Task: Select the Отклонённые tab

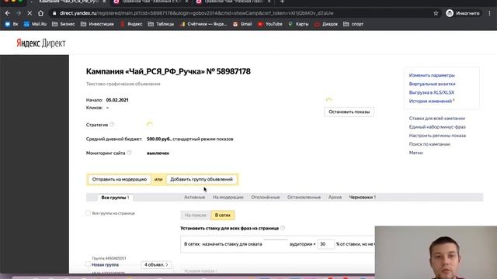Action: [x=266, y=197]
